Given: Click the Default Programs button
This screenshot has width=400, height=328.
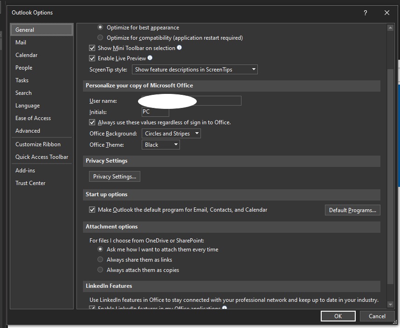Looking at the screenshot, I should [x=352, y=210].
